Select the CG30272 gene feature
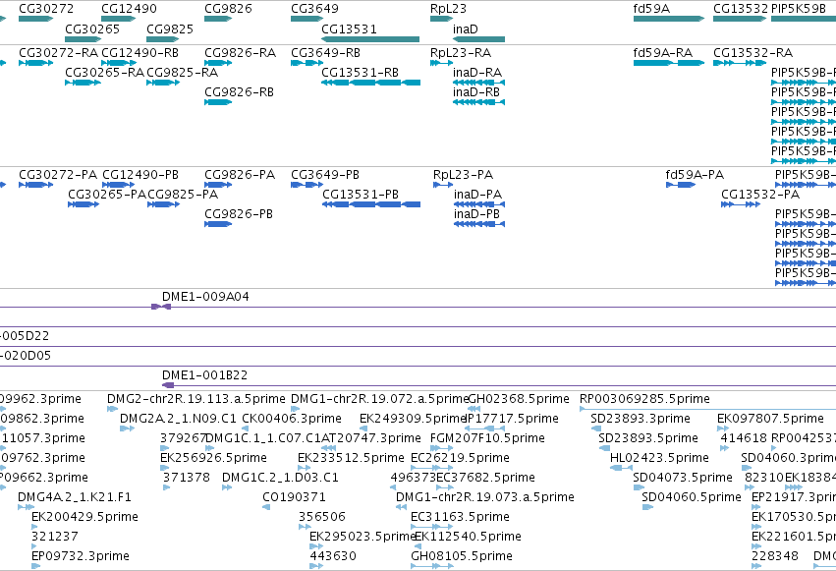The height and width of the screenshot is (571, 836). tap(35, 19)
